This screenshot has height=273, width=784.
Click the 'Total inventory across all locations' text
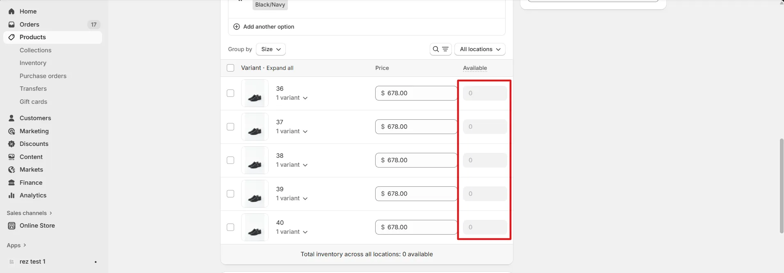point(367,254)
